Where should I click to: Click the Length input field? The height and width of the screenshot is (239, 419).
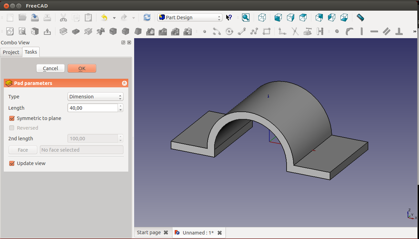click(x=93, y=108)
